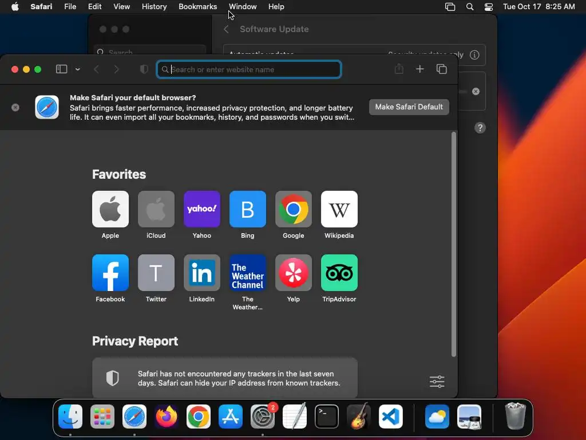The image size is (586, 440).
Task: Open the Help menu
Action: coord(276,6)
